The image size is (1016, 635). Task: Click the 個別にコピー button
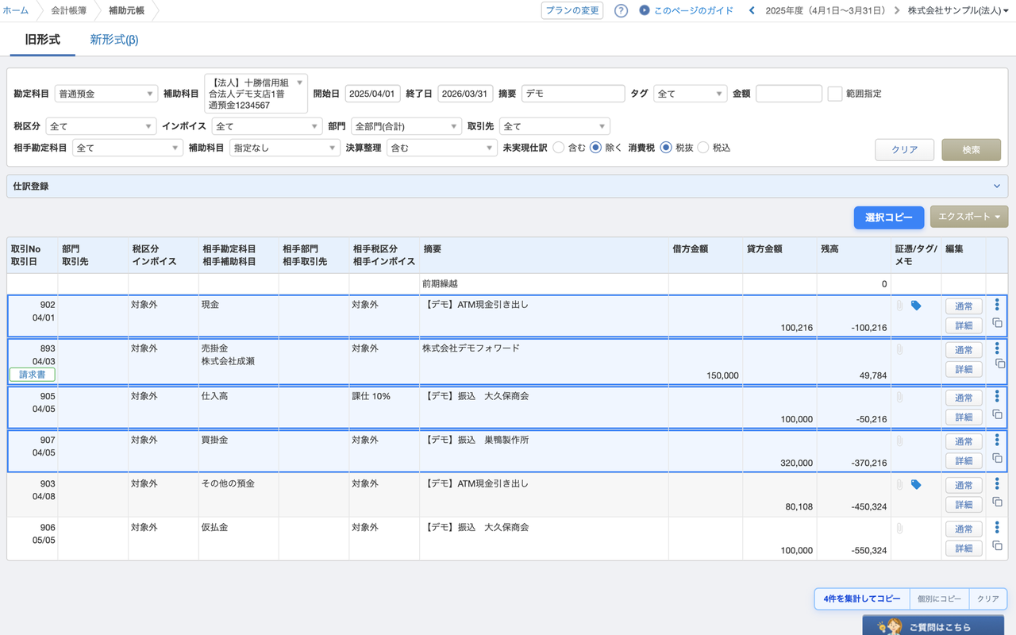pos(939,598)
